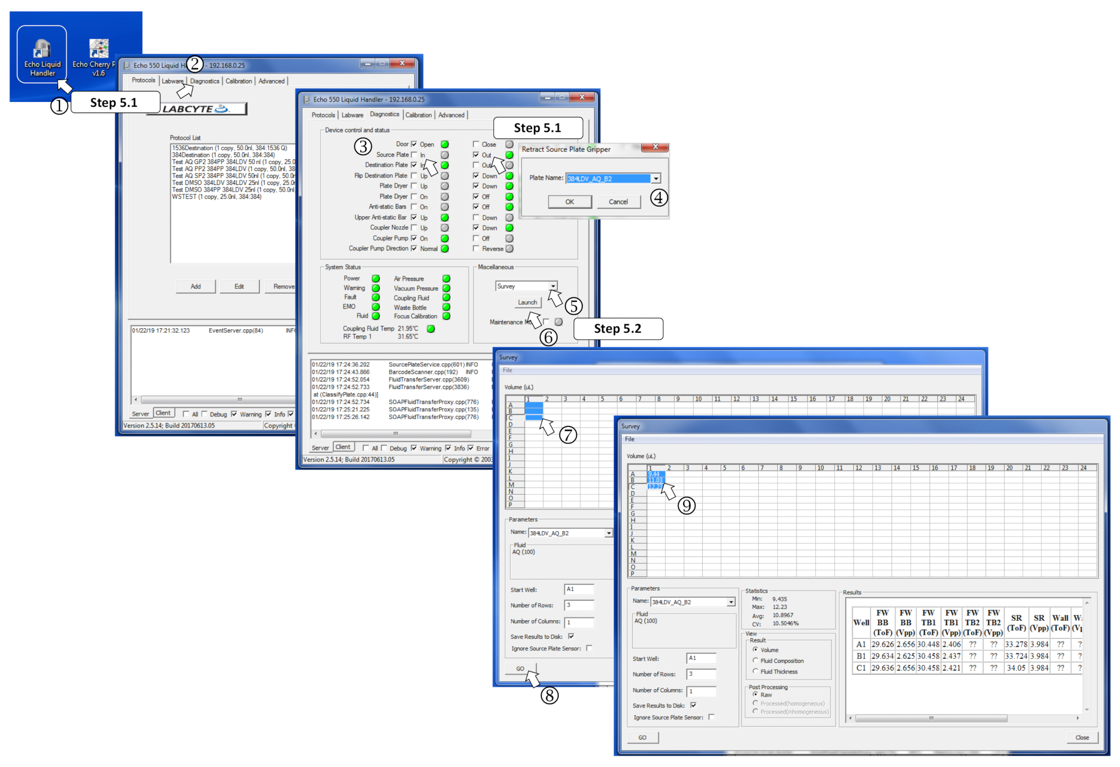Click OK in Retract Source Plate Gripper
This screenshot has width=1120, height=767.
pyautogui.click(x=570, y=202)
